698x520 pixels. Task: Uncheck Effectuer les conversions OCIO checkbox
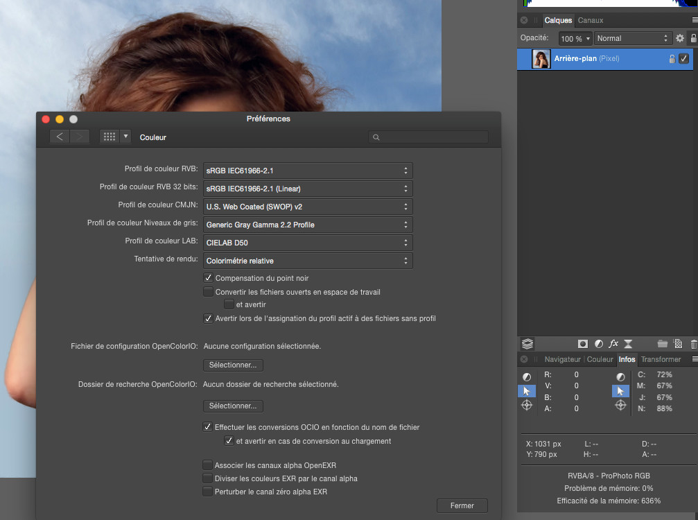pos(207,427)
